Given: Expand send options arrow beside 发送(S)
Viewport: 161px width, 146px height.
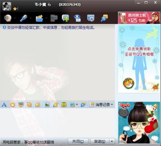Looking at the screenshot, I should coord(112,141).
